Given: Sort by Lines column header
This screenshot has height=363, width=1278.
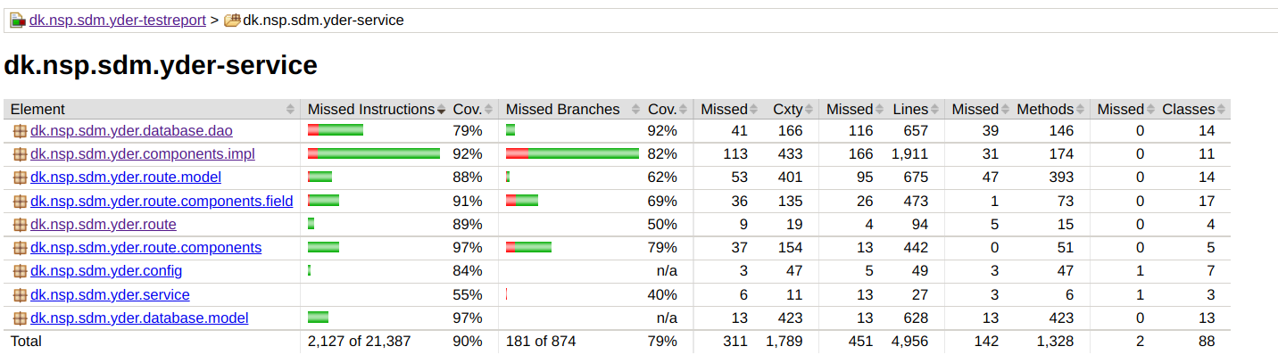Looking at the screenshot, I should (x=910, y=109).
